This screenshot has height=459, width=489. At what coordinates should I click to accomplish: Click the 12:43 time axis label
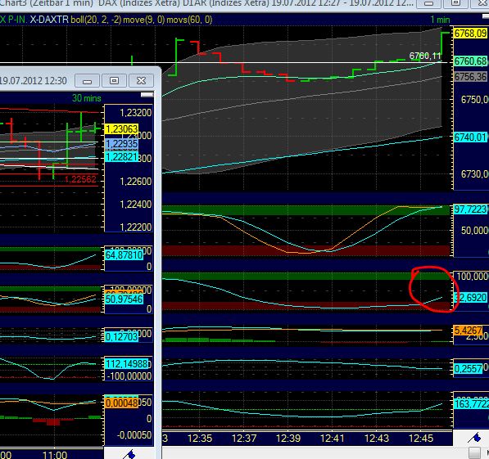(x=377, y=439)
